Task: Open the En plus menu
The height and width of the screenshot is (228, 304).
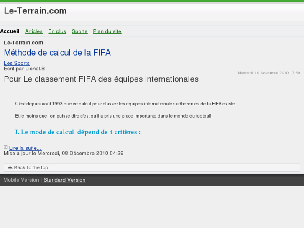Action: pyautogui.click(x=57, y=31)
